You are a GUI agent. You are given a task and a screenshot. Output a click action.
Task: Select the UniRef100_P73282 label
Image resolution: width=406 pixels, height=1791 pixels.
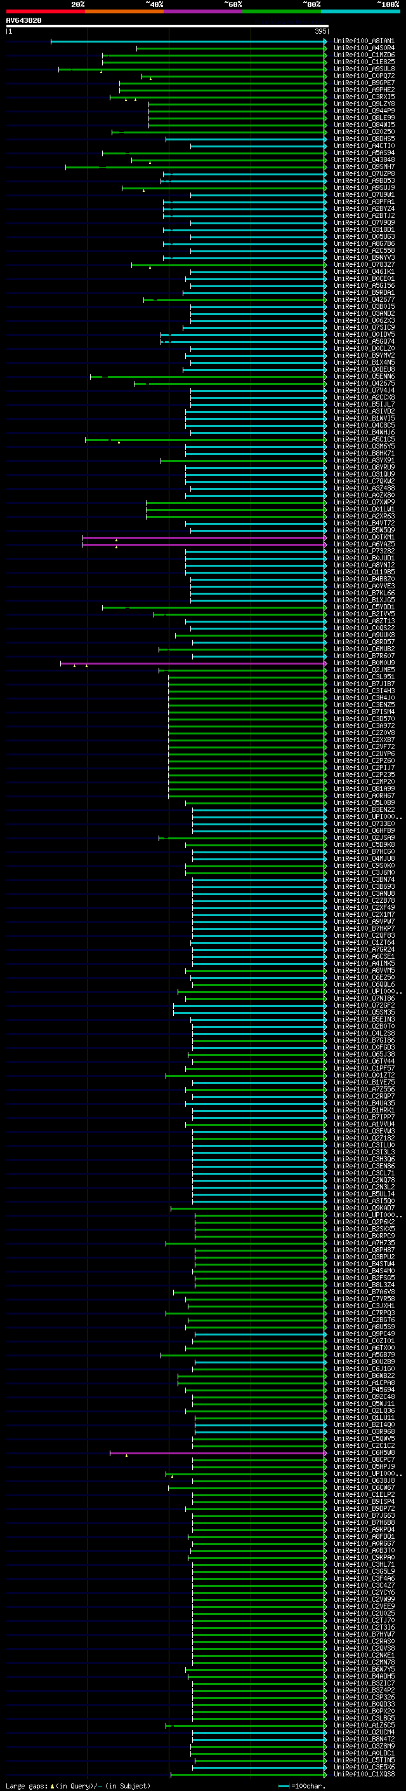coord(363,551)
